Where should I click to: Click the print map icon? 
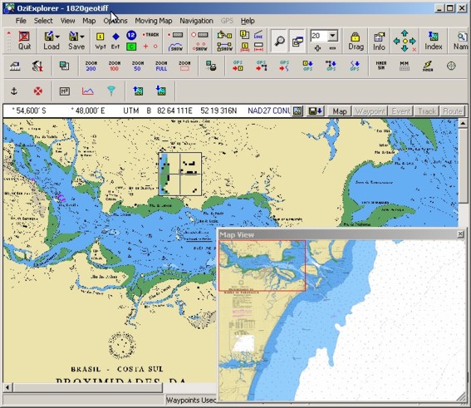(x=211, y=66)
